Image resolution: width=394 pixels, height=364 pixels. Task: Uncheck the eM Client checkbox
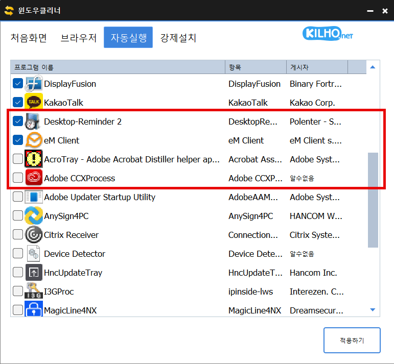point(18,140)
